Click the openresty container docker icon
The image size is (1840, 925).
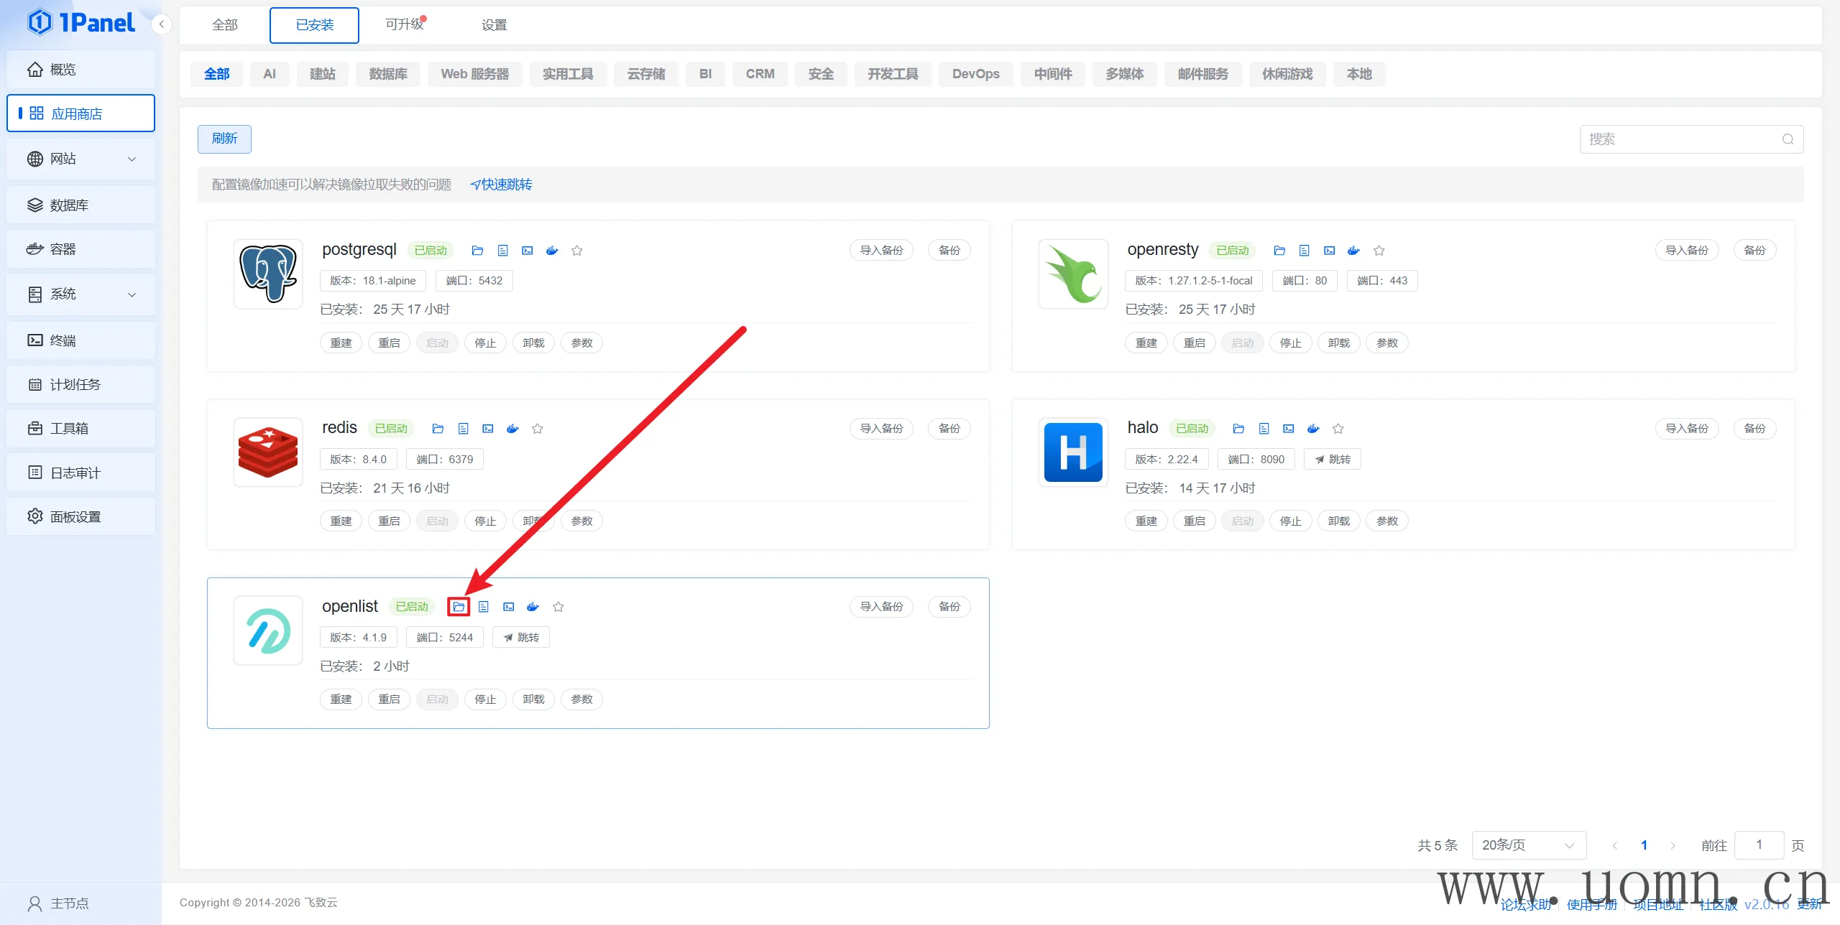pyautogui.click(x=1353, y=251)
